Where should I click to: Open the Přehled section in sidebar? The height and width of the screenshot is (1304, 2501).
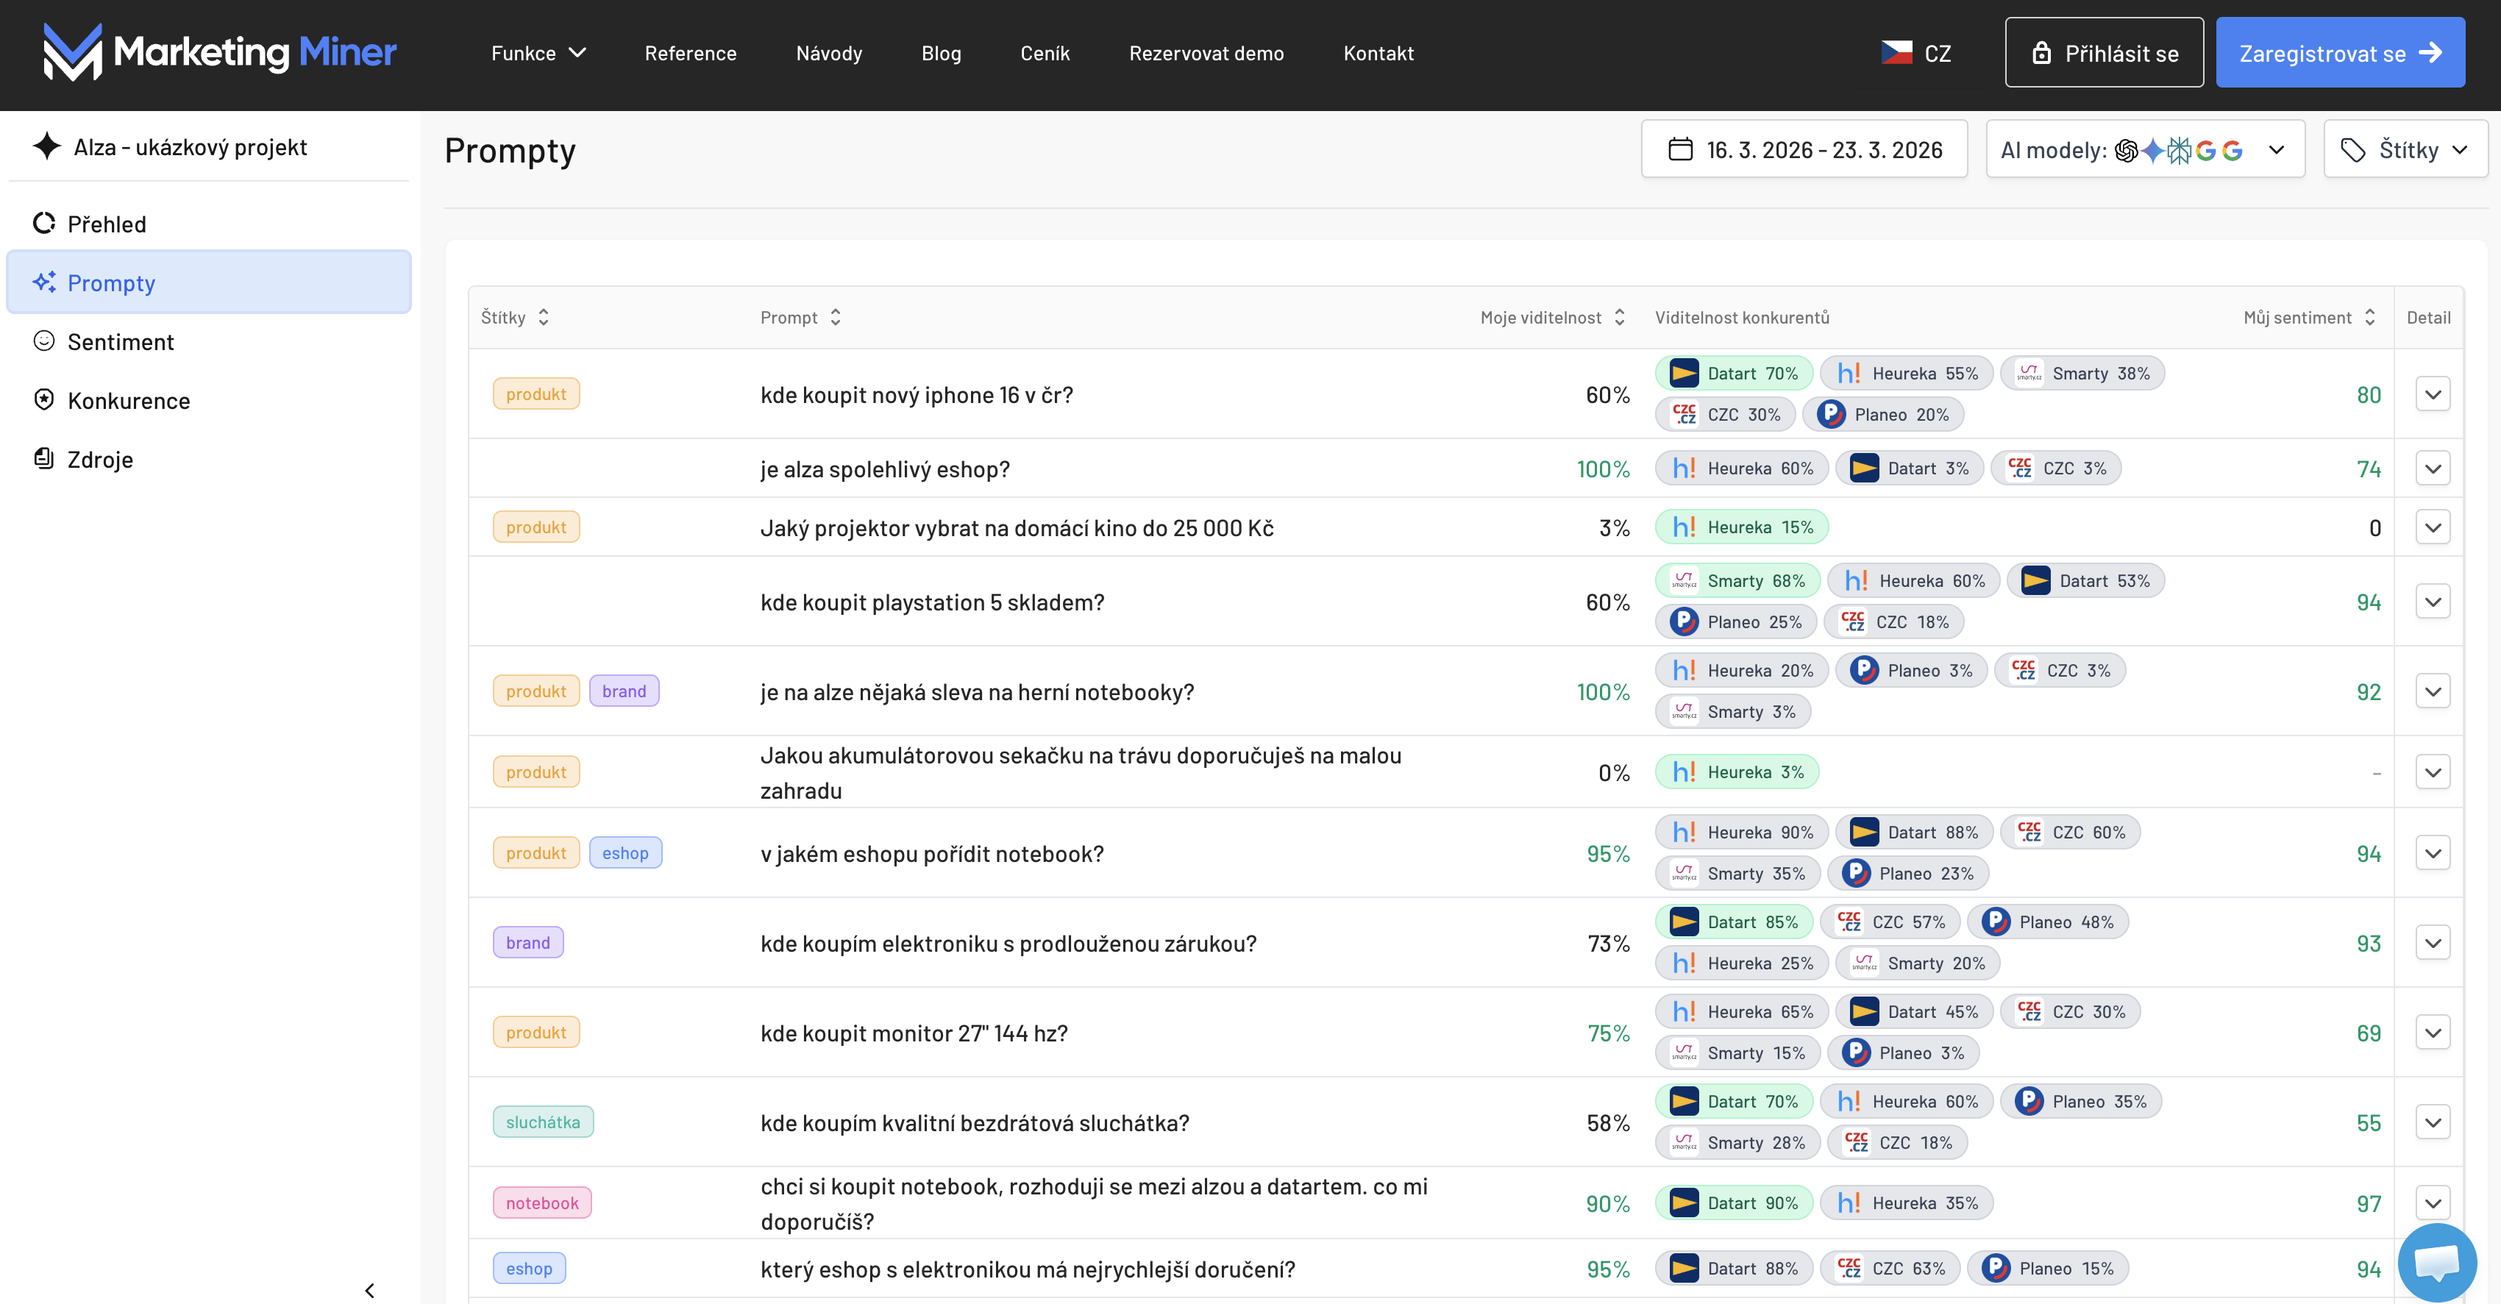pyautogui.click(x=107, y=224)
